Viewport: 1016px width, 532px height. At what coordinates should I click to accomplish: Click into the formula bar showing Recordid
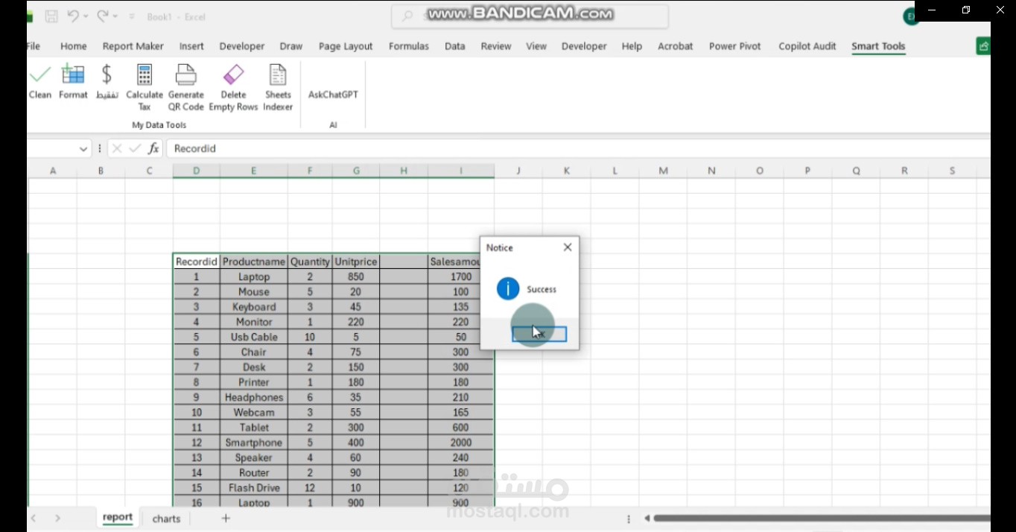pos(578,148)
